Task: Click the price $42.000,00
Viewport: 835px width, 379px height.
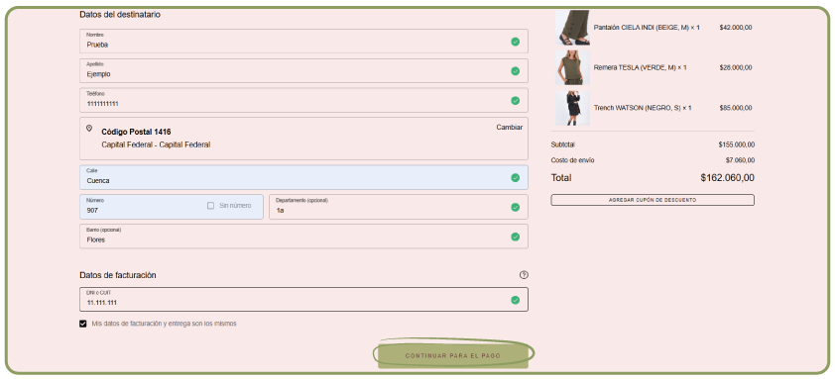Action: [x=736, y=28]
